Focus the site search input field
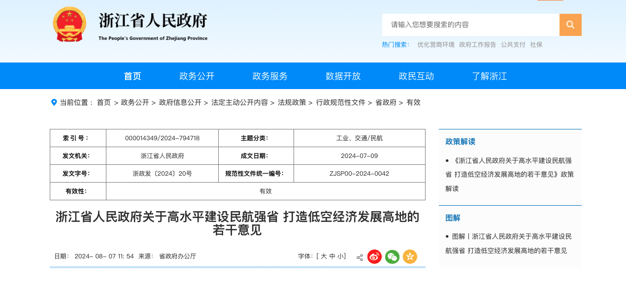Screen dimensions: 626x281 [x=470, y=25]
